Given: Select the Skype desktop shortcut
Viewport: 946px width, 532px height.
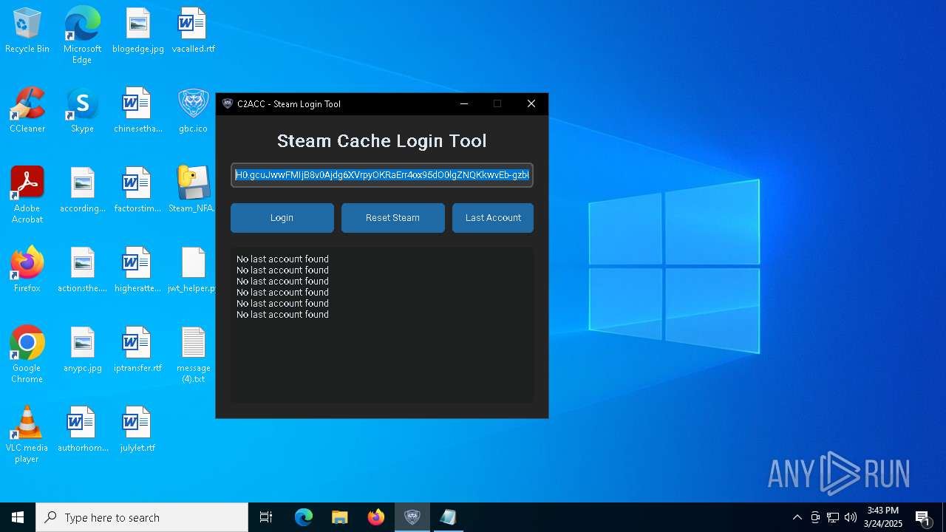Looking at the screenshot, I should click(82, 111).
